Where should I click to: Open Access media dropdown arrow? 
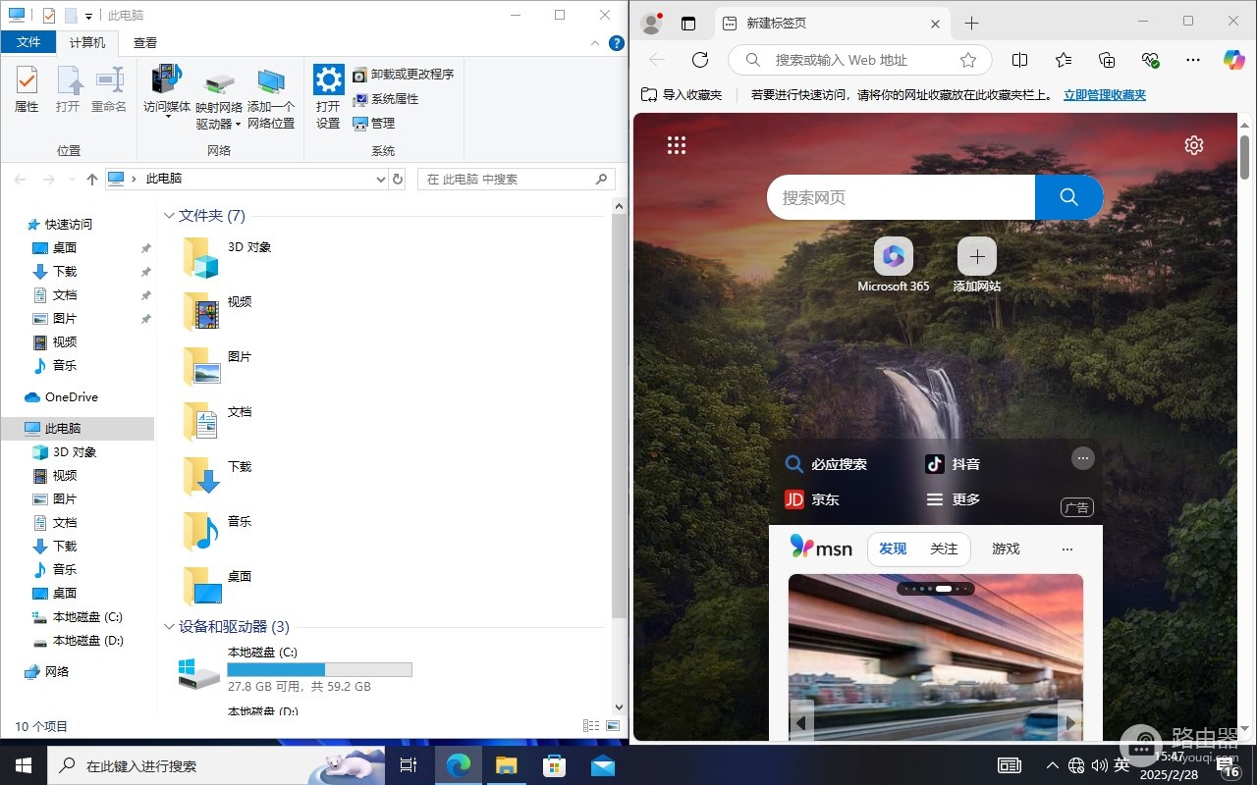[167, 118]
